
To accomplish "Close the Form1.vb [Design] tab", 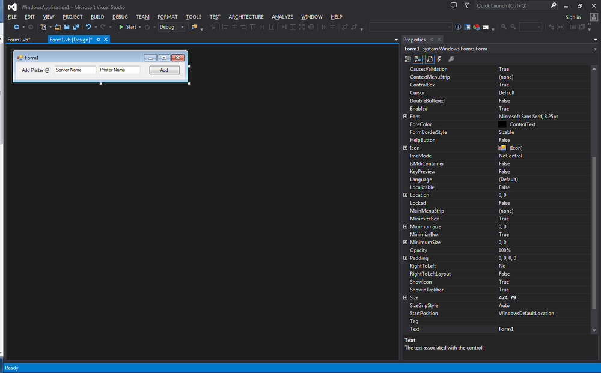I will (x=106, y=40).
